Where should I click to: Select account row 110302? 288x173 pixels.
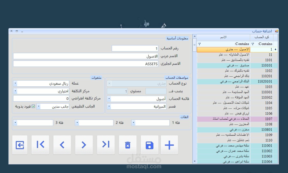(x=237, y=97)
